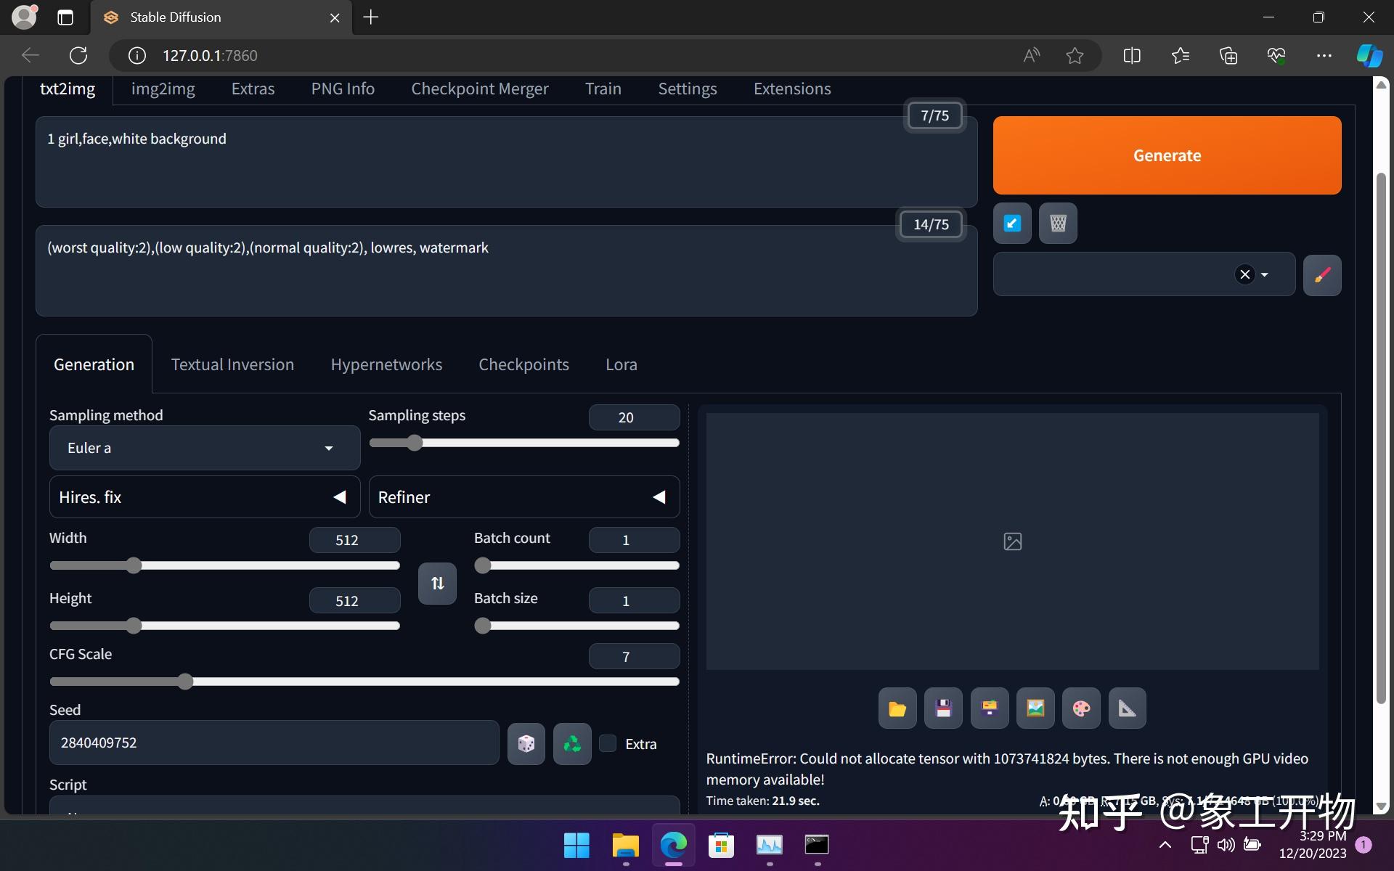This screenshot has width=1394, height=871.
Task: Clear selected styles with the X button
Action: coord(1244,274)
